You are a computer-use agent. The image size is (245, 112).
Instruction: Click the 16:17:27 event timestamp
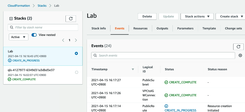(x=106, y=82)
